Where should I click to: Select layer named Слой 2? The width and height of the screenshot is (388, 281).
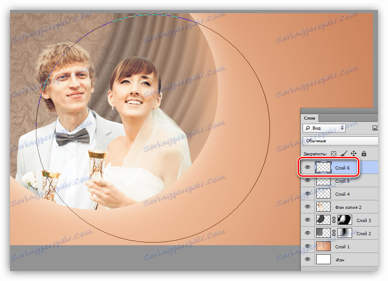[x=363, y=233]
